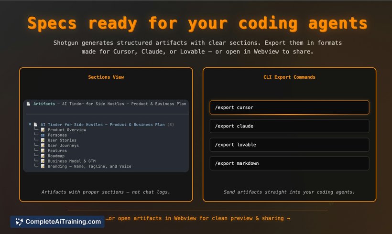Image resolution: width=392 pixels, height=234 pixels.
Task: Open the Product Overview section
Action: (x=67, y=130)
